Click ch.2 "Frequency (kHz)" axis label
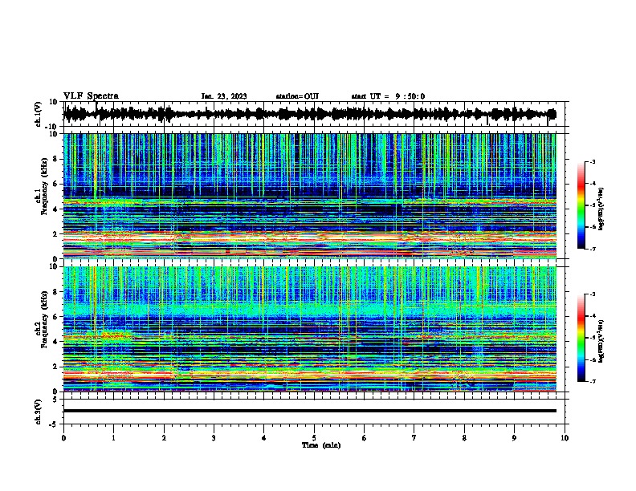Screen dimensions: 636x491 (x=44, y=319)
